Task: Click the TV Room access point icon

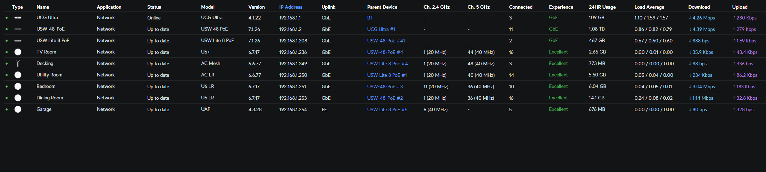Action: (18, 52)
